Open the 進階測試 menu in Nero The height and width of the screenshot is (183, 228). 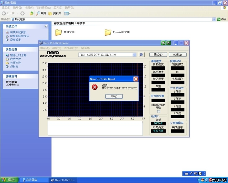(71, 48)
